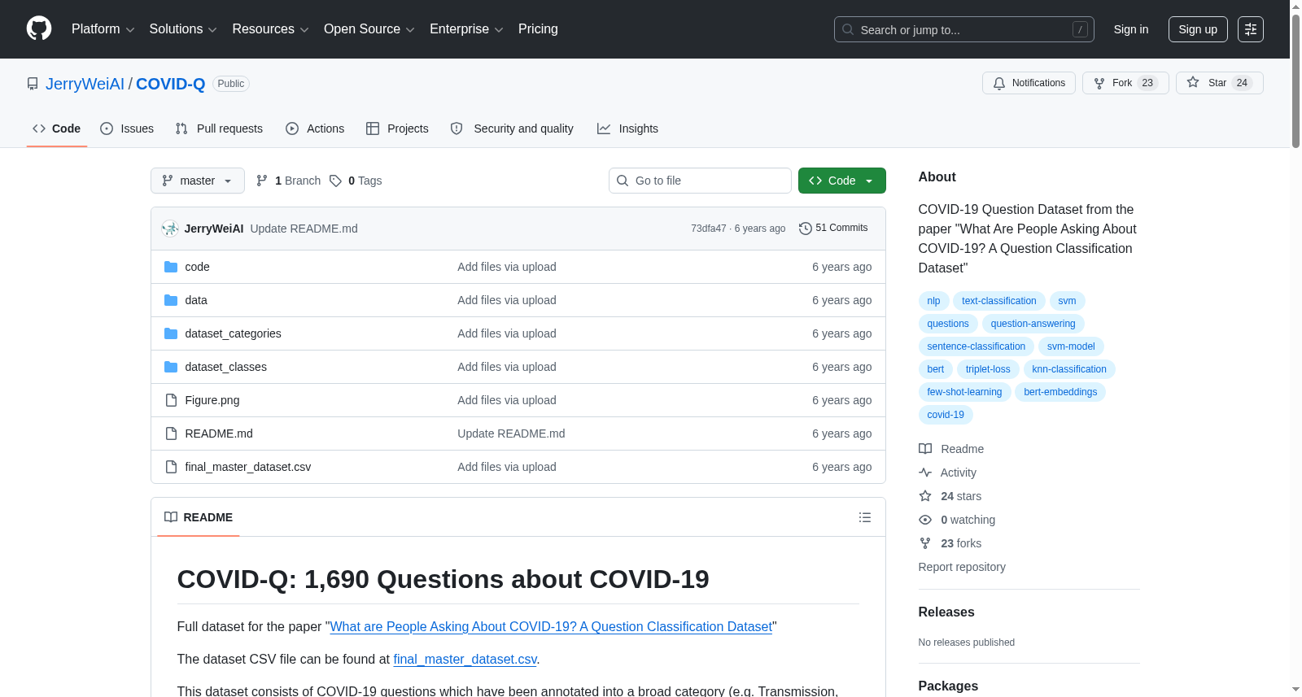Open the master branch selector dropdown
Screen dimensions: 1302x697
198,181
